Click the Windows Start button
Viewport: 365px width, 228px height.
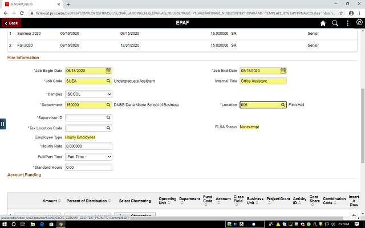[x=6, y=223]
